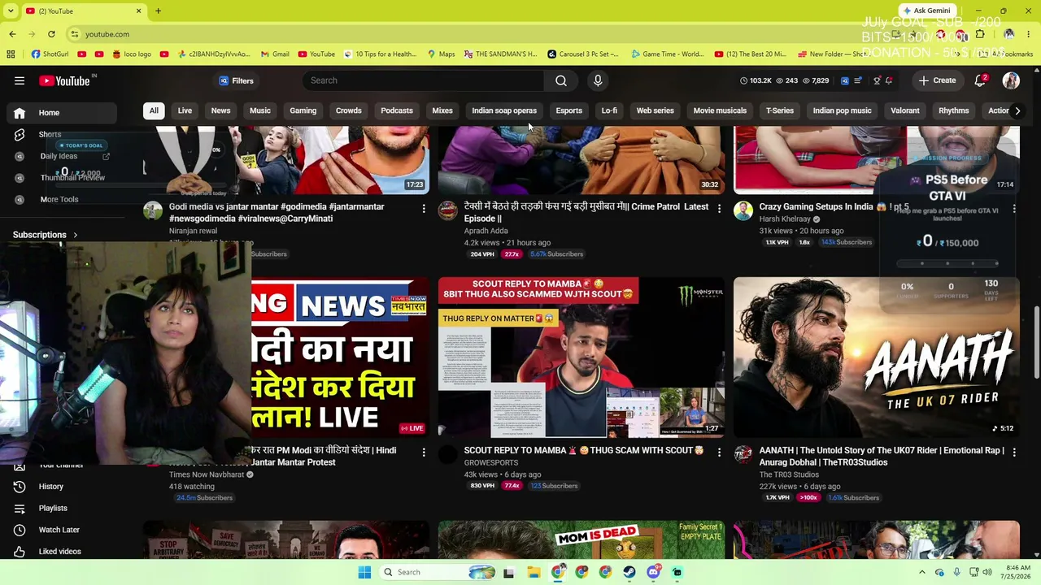The height and width of the screenshot is (585, 1041).
Task: Open more options for Scout Reply video
Action: point(719,453)
